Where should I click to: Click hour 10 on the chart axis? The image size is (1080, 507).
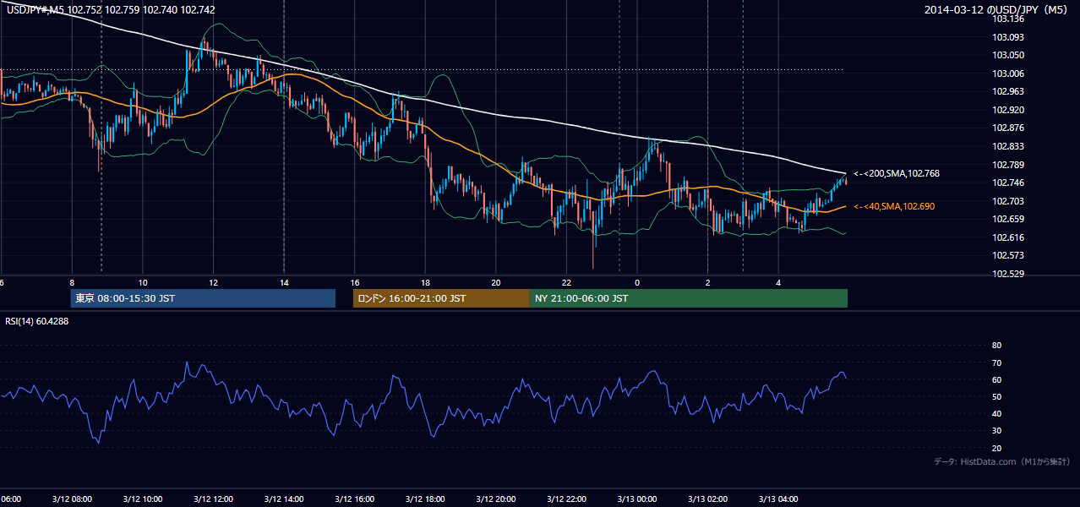tap(143, 282)
